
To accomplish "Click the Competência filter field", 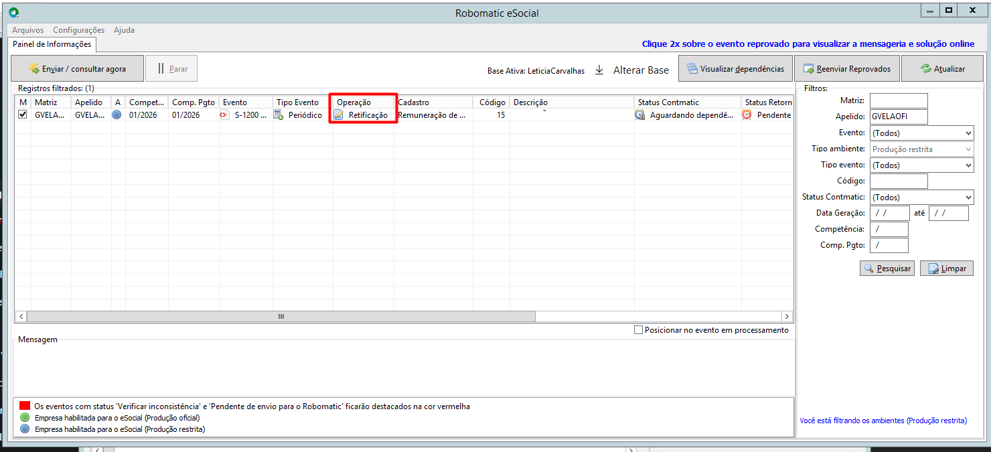I will point(889,229).
